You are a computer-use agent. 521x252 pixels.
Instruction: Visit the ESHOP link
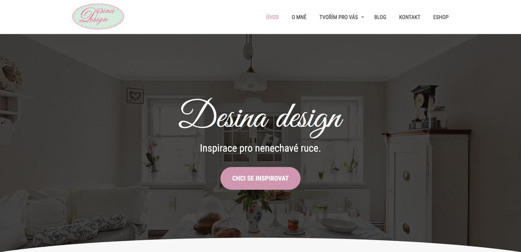click(x=441, y=17)
